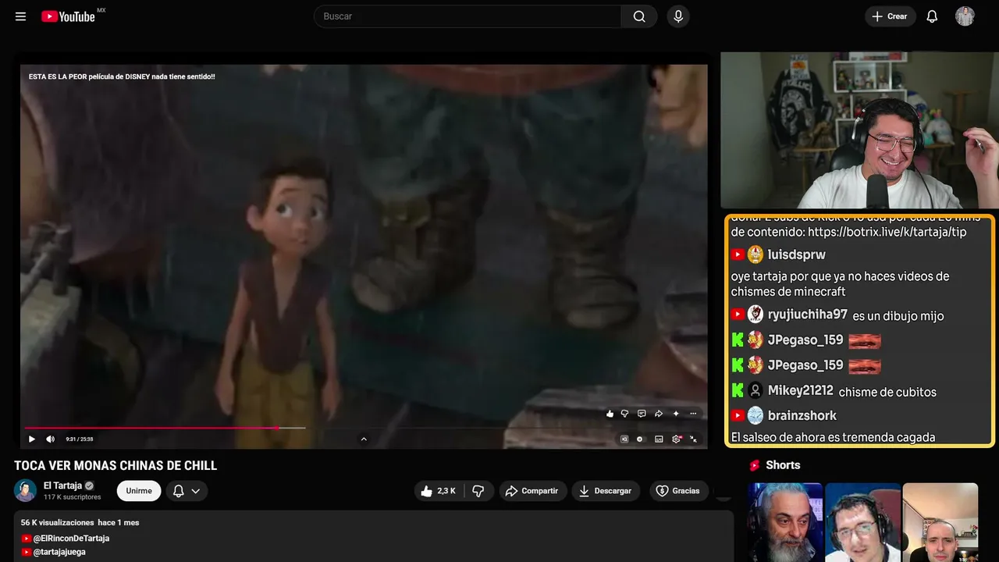This screenshot has width=999, height=562.
Task: Open the El Tartaja channel name link
Action: tap(62, 486)
